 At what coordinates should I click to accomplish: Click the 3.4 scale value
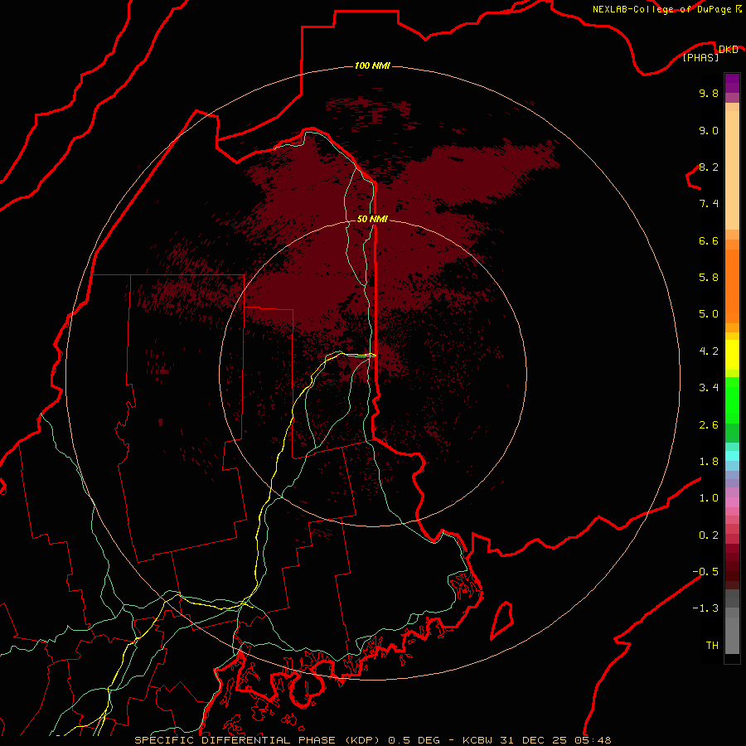pyautogui.click(x=709, y=388)
